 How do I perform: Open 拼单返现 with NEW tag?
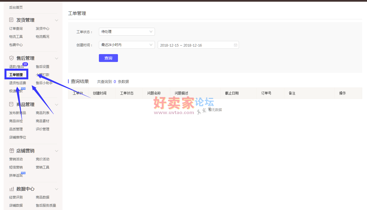[16, 176]
